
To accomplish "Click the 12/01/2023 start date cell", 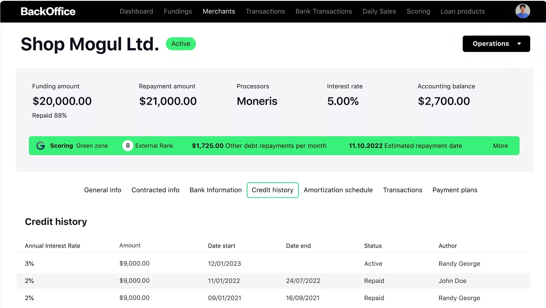I will tap(224, 264).
